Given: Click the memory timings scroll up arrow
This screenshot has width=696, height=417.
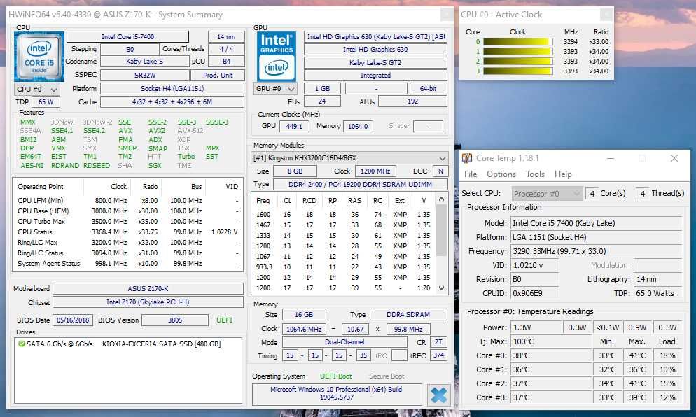Looking at the screenshot, I should [x=441, y=199].
